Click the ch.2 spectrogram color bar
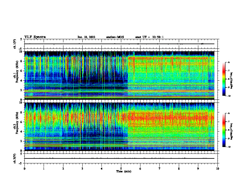 tap(224, 130)
